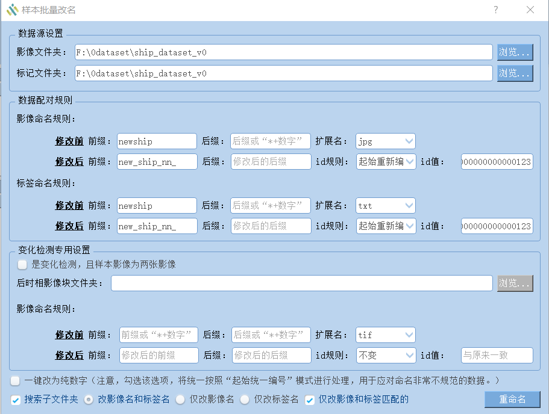Browse for the 后时相影像块文件夹 path
Viewport: 549px width, 414px height.
[516, 283]
